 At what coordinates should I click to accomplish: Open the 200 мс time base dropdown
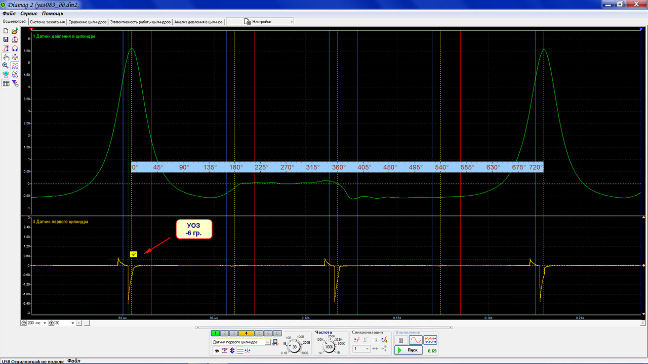coord(45,323)
